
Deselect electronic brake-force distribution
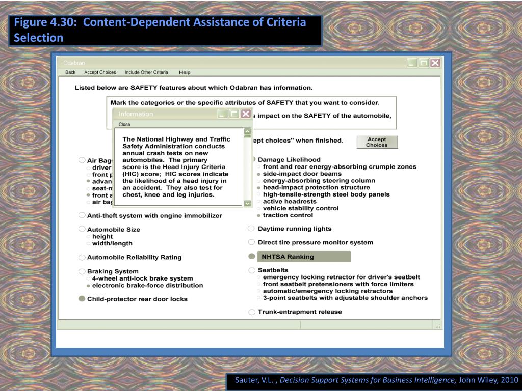point(88,285)
